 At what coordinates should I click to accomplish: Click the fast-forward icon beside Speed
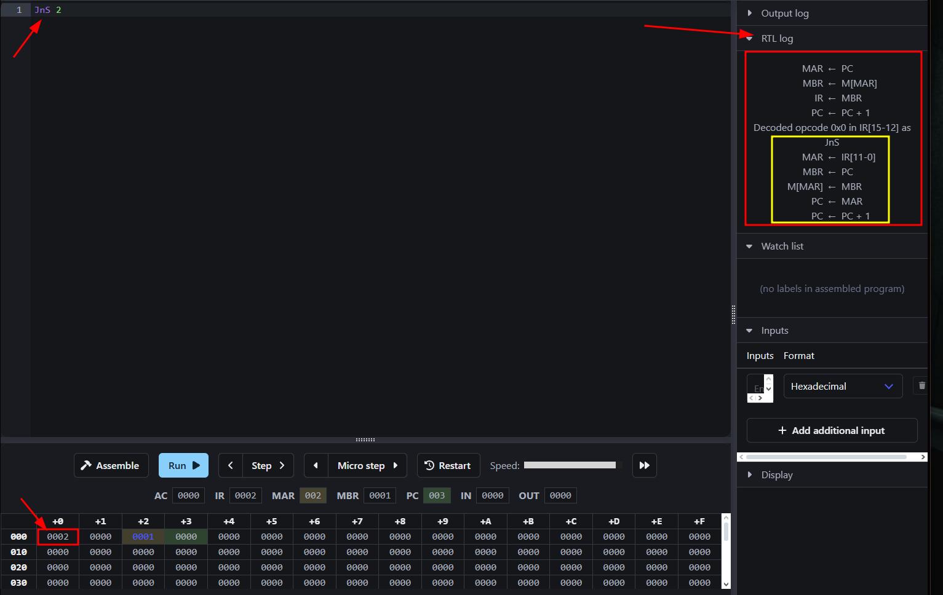point(644,465)
